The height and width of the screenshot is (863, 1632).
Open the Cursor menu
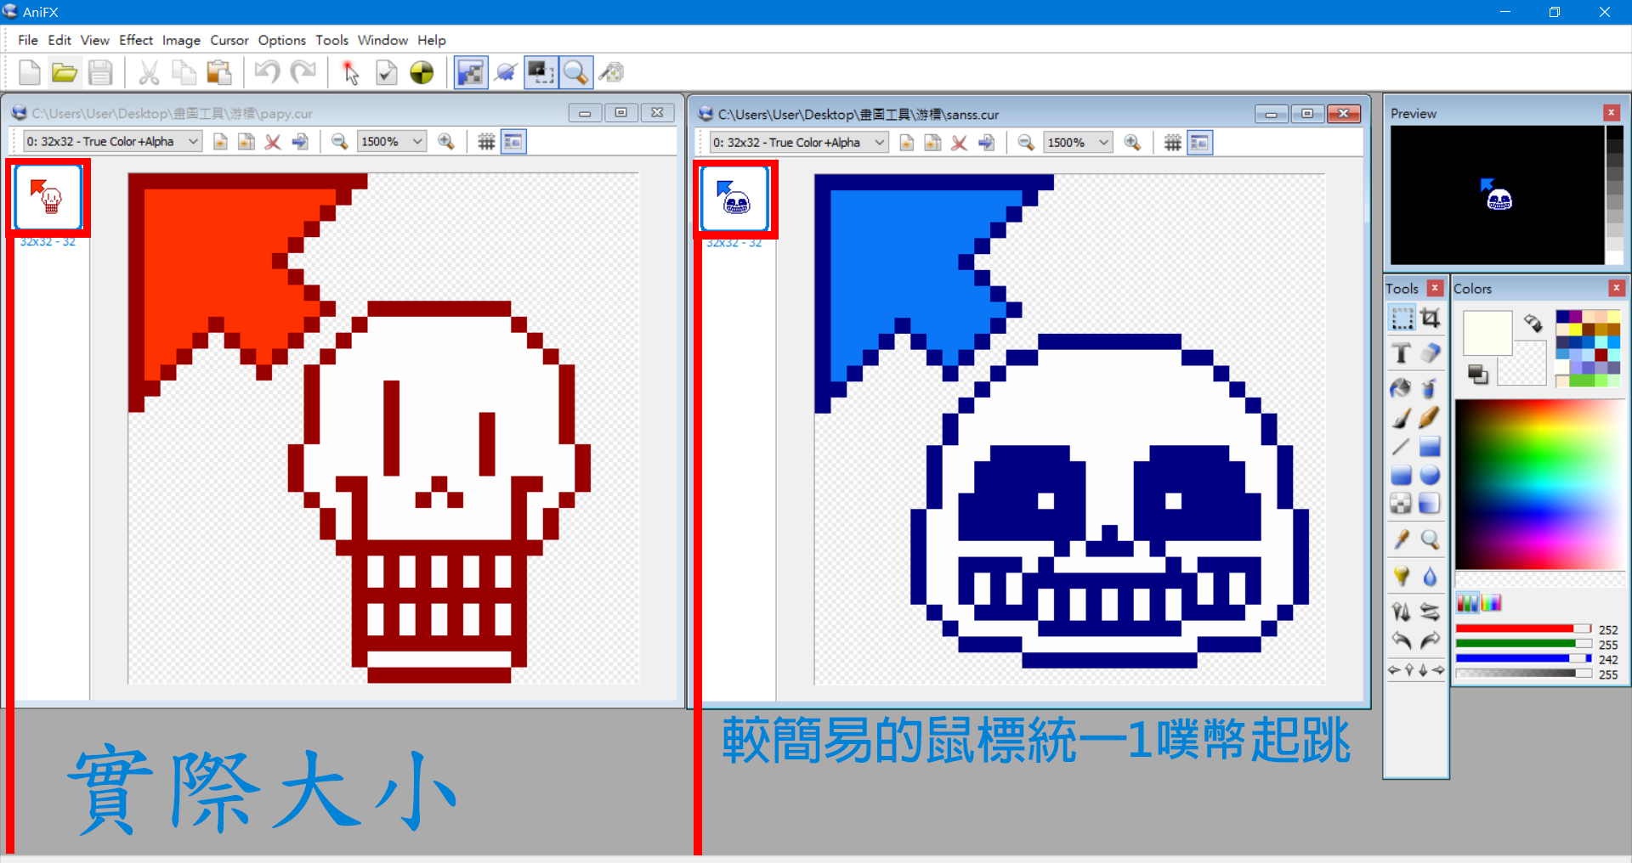pos(229,40)
